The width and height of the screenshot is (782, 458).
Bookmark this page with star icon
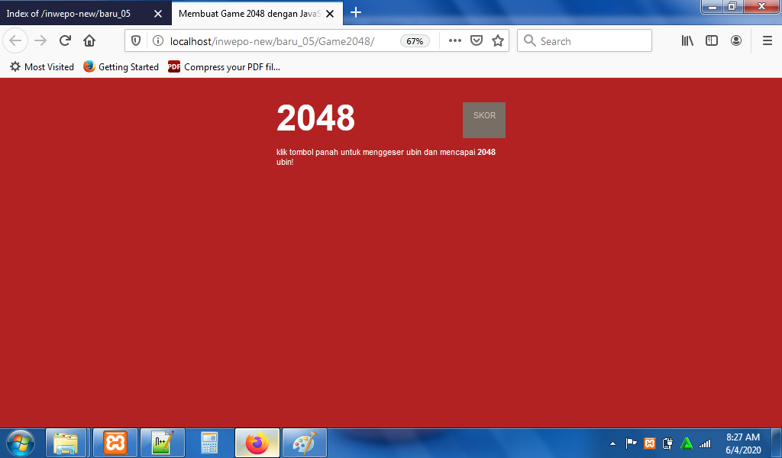[498, 41]
